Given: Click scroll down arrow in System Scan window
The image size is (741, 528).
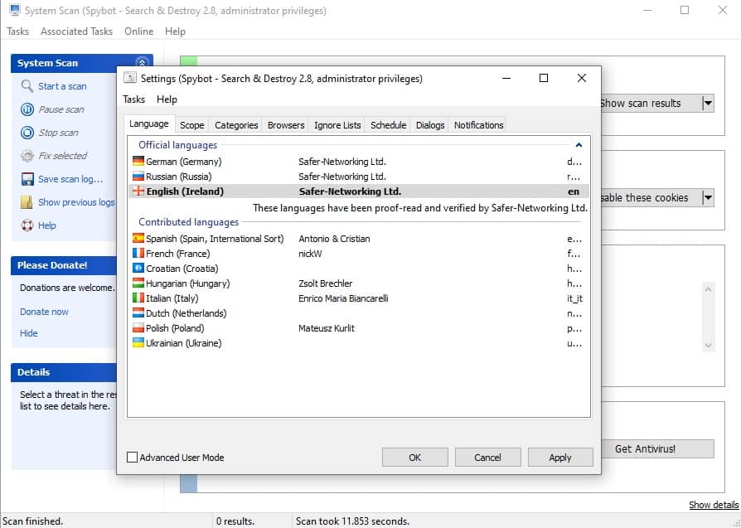Looking at the screenshot, I should tap(708, 346).
